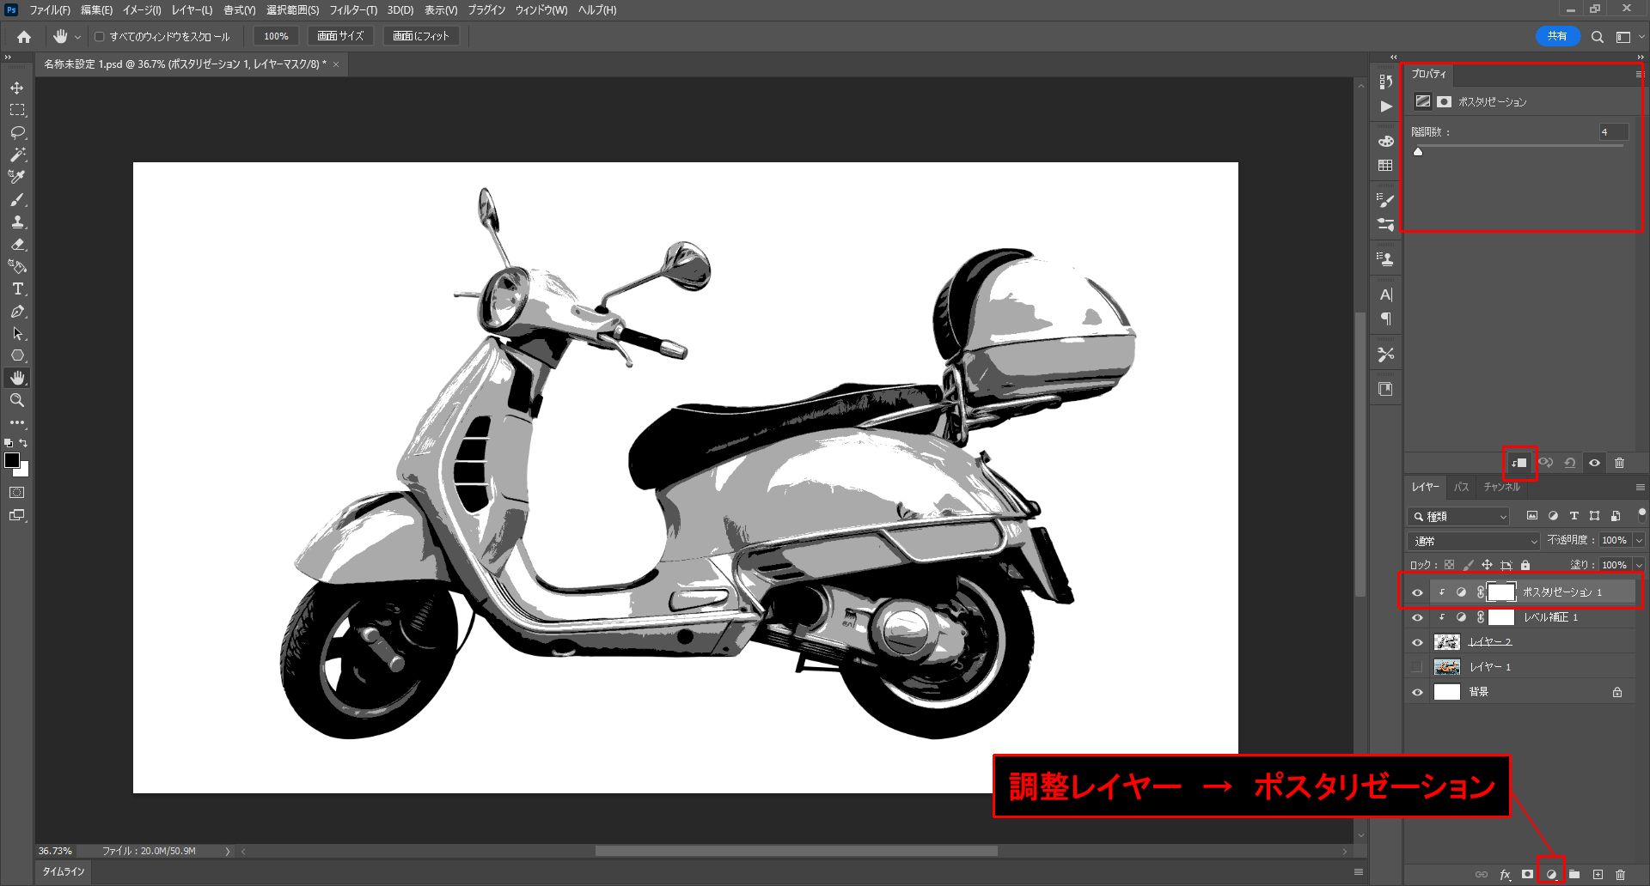The width and height of the screenshot is (1650, 886).
Task: Open the opacity 不透明度 dropdown arrow
Action: [x=1638, y=541]
